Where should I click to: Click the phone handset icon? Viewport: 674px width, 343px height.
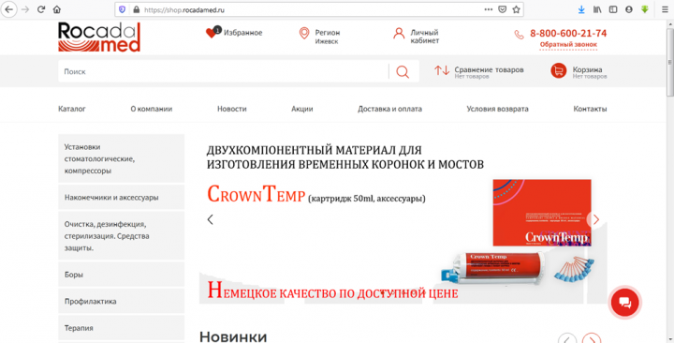520,35
